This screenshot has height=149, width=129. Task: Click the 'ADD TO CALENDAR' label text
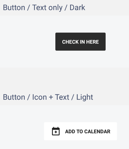click(88, 131)
